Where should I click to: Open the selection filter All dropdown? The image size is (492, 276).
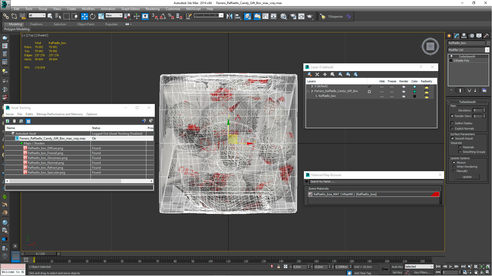pyautogui.click(x=37, y=15)
